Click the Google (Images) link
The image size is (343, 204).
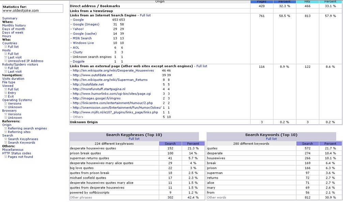pos(86,24)
